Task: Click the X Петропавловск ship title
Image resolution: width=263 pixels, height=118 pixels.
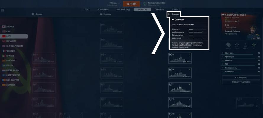Action: click(x=235, y=15)
